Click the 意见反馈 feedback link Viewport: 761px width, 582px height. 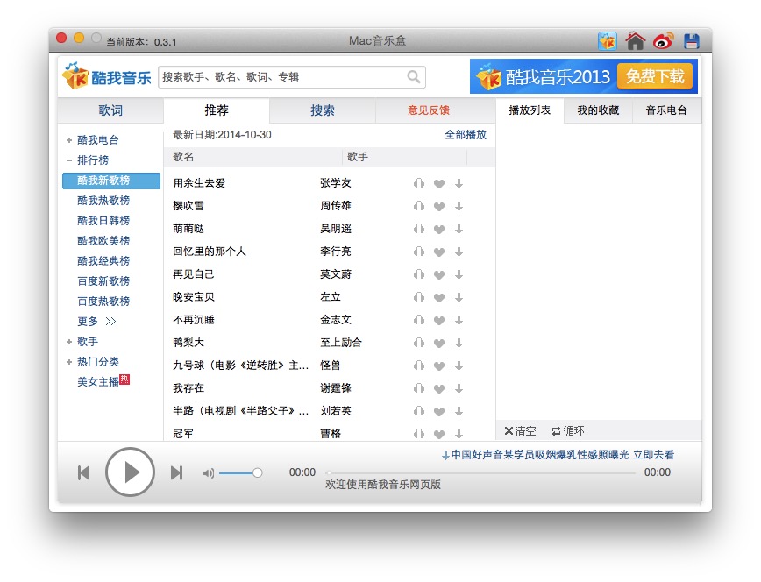(429, 110)
